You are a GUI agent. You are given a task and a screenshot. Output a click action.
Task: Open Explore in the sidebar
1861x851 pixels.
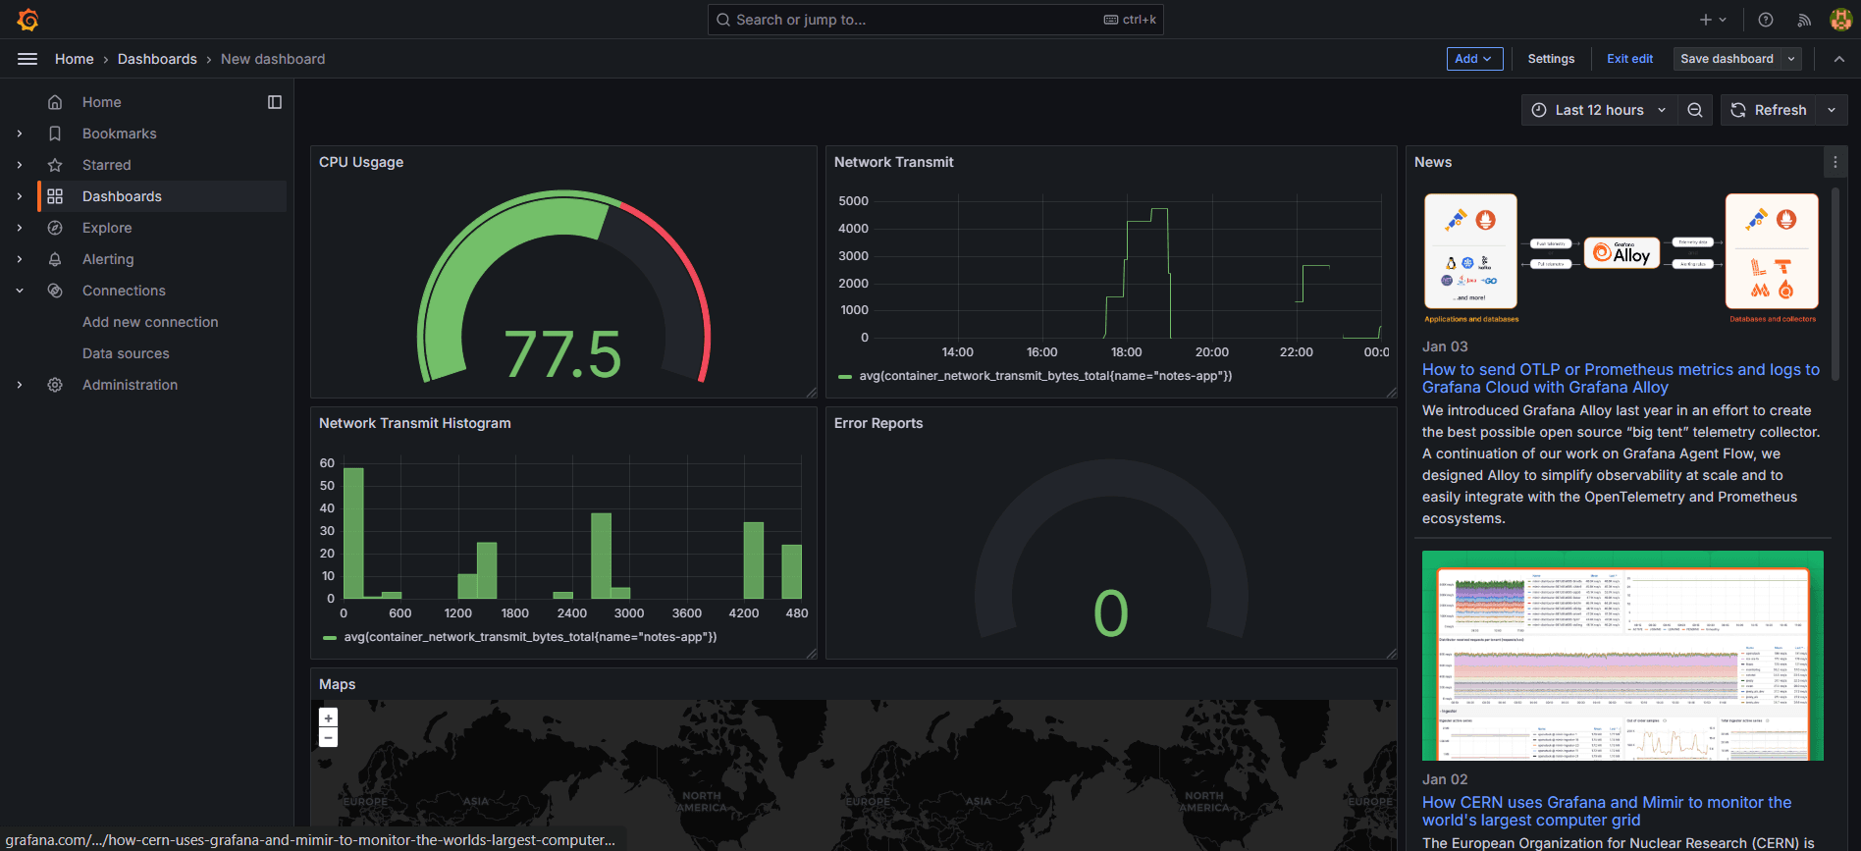pyautogui.click(x=107, y=228)
